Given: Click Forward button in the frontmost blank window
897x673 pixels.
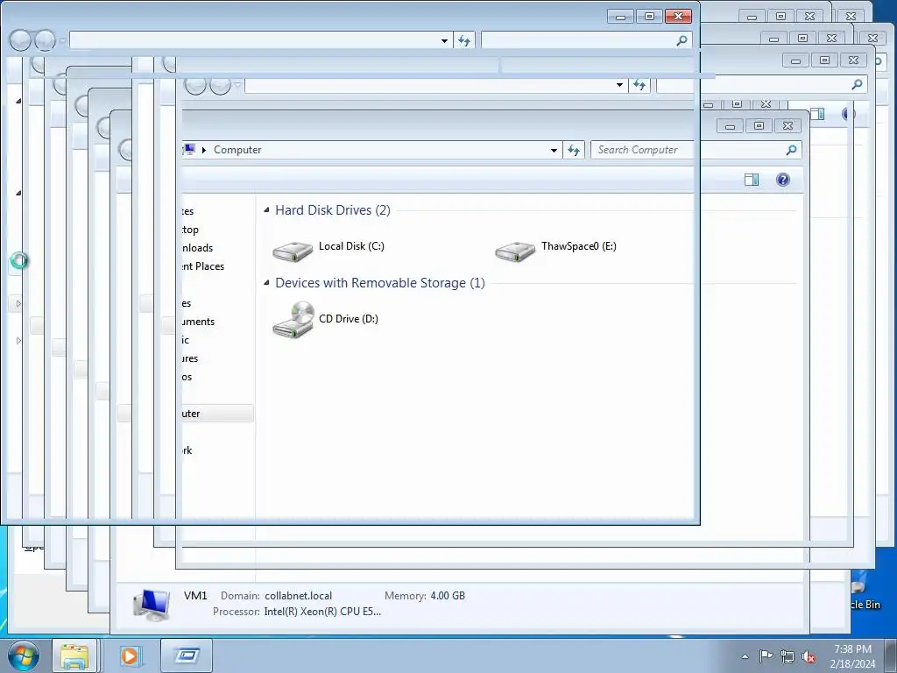Looking at the screenshot, I should click(x=46, y=40).
